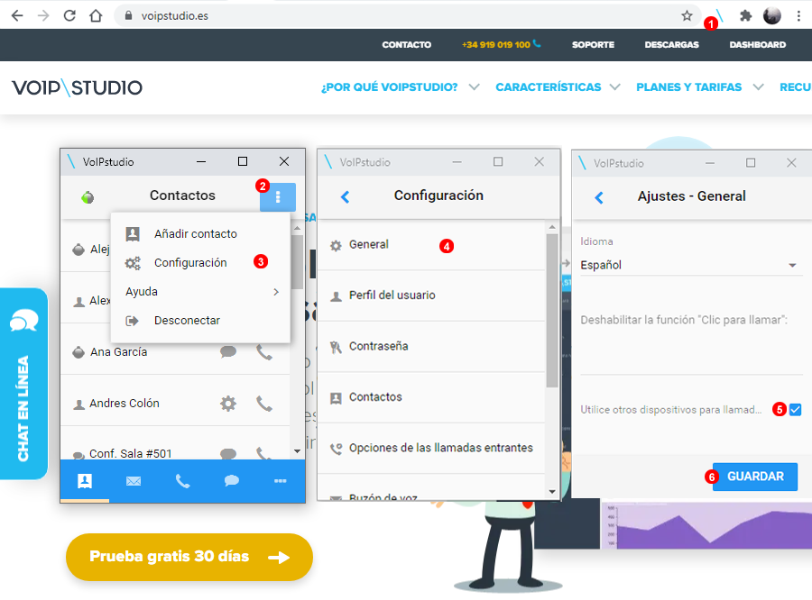Go back from Configuración window
812x600 pixels.
(x=346, y=197)
